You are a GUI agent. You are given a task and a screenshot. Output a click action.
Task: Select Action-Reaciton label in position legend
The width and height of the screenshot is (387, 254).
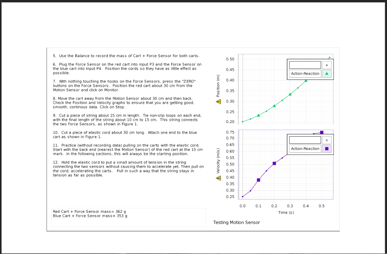[305, 73]
